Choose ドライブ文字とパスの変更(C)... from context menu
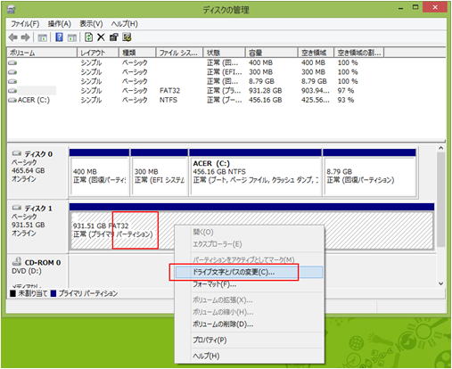 (x=249, y=272)
